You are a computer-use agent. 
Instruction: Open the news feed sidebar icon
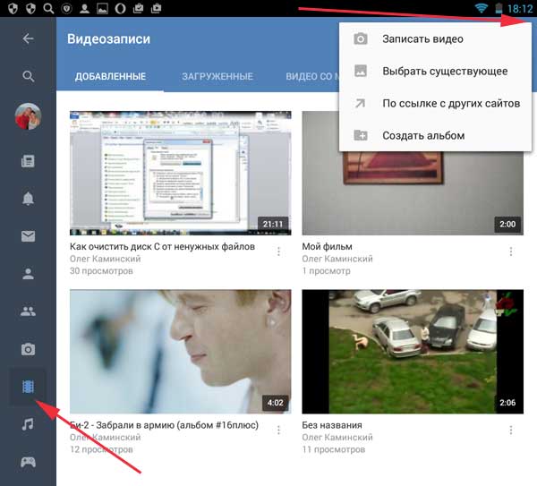click(x=28, y=161)
